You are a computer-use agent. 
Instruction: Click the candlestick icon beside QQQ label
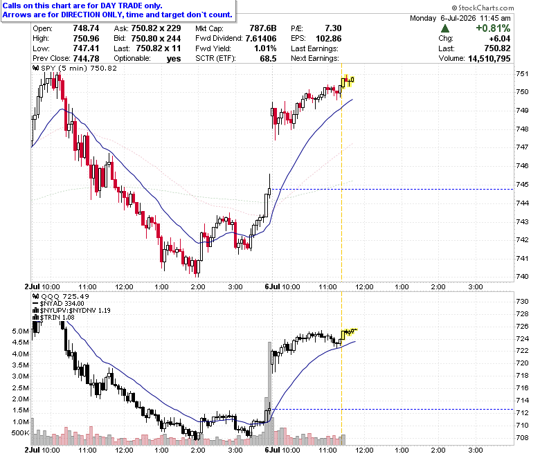[36, 296]
